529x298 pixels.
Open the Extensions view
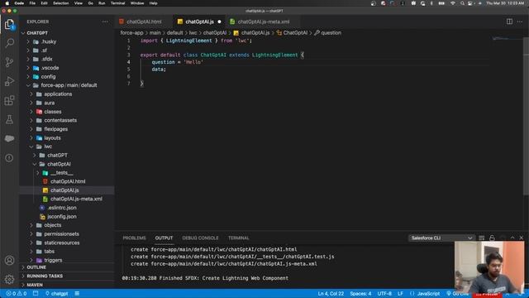(x=9, y=100)
